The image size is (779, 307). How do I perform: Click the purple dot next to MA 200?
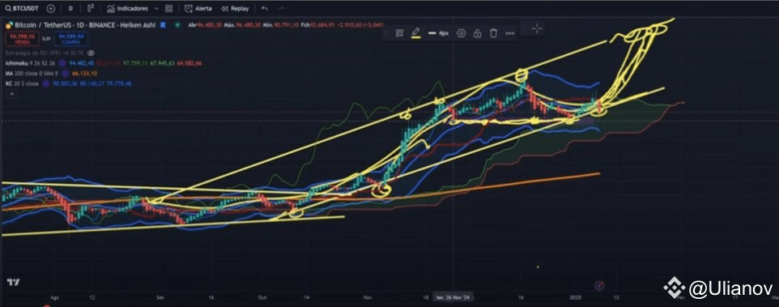(66, 74)
